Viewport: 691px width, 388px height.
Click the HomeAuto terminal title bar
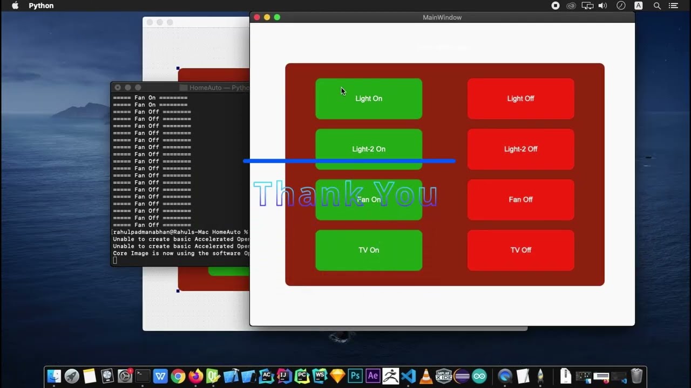click(x=180, y=87)
